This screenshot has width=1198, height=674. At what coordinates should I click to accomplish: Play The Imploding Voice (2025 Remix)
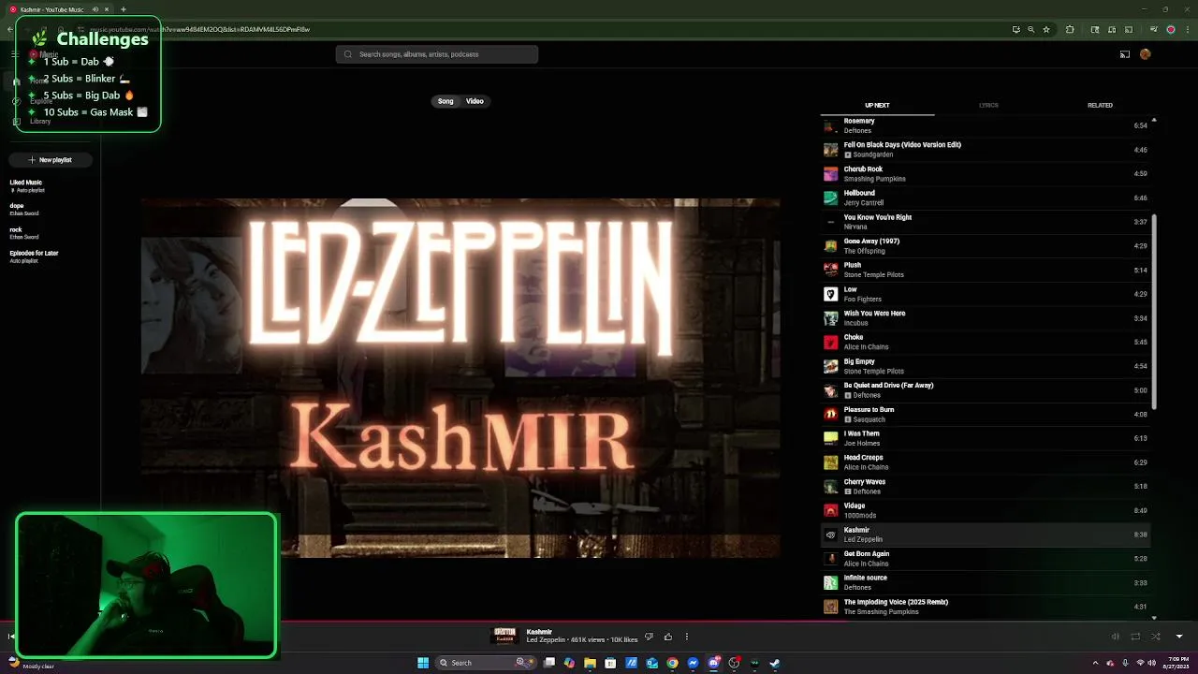click(x=986, y=607)
